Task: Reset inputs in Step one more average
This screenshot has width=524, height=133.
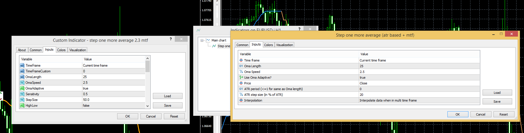Action: [504, 114]
